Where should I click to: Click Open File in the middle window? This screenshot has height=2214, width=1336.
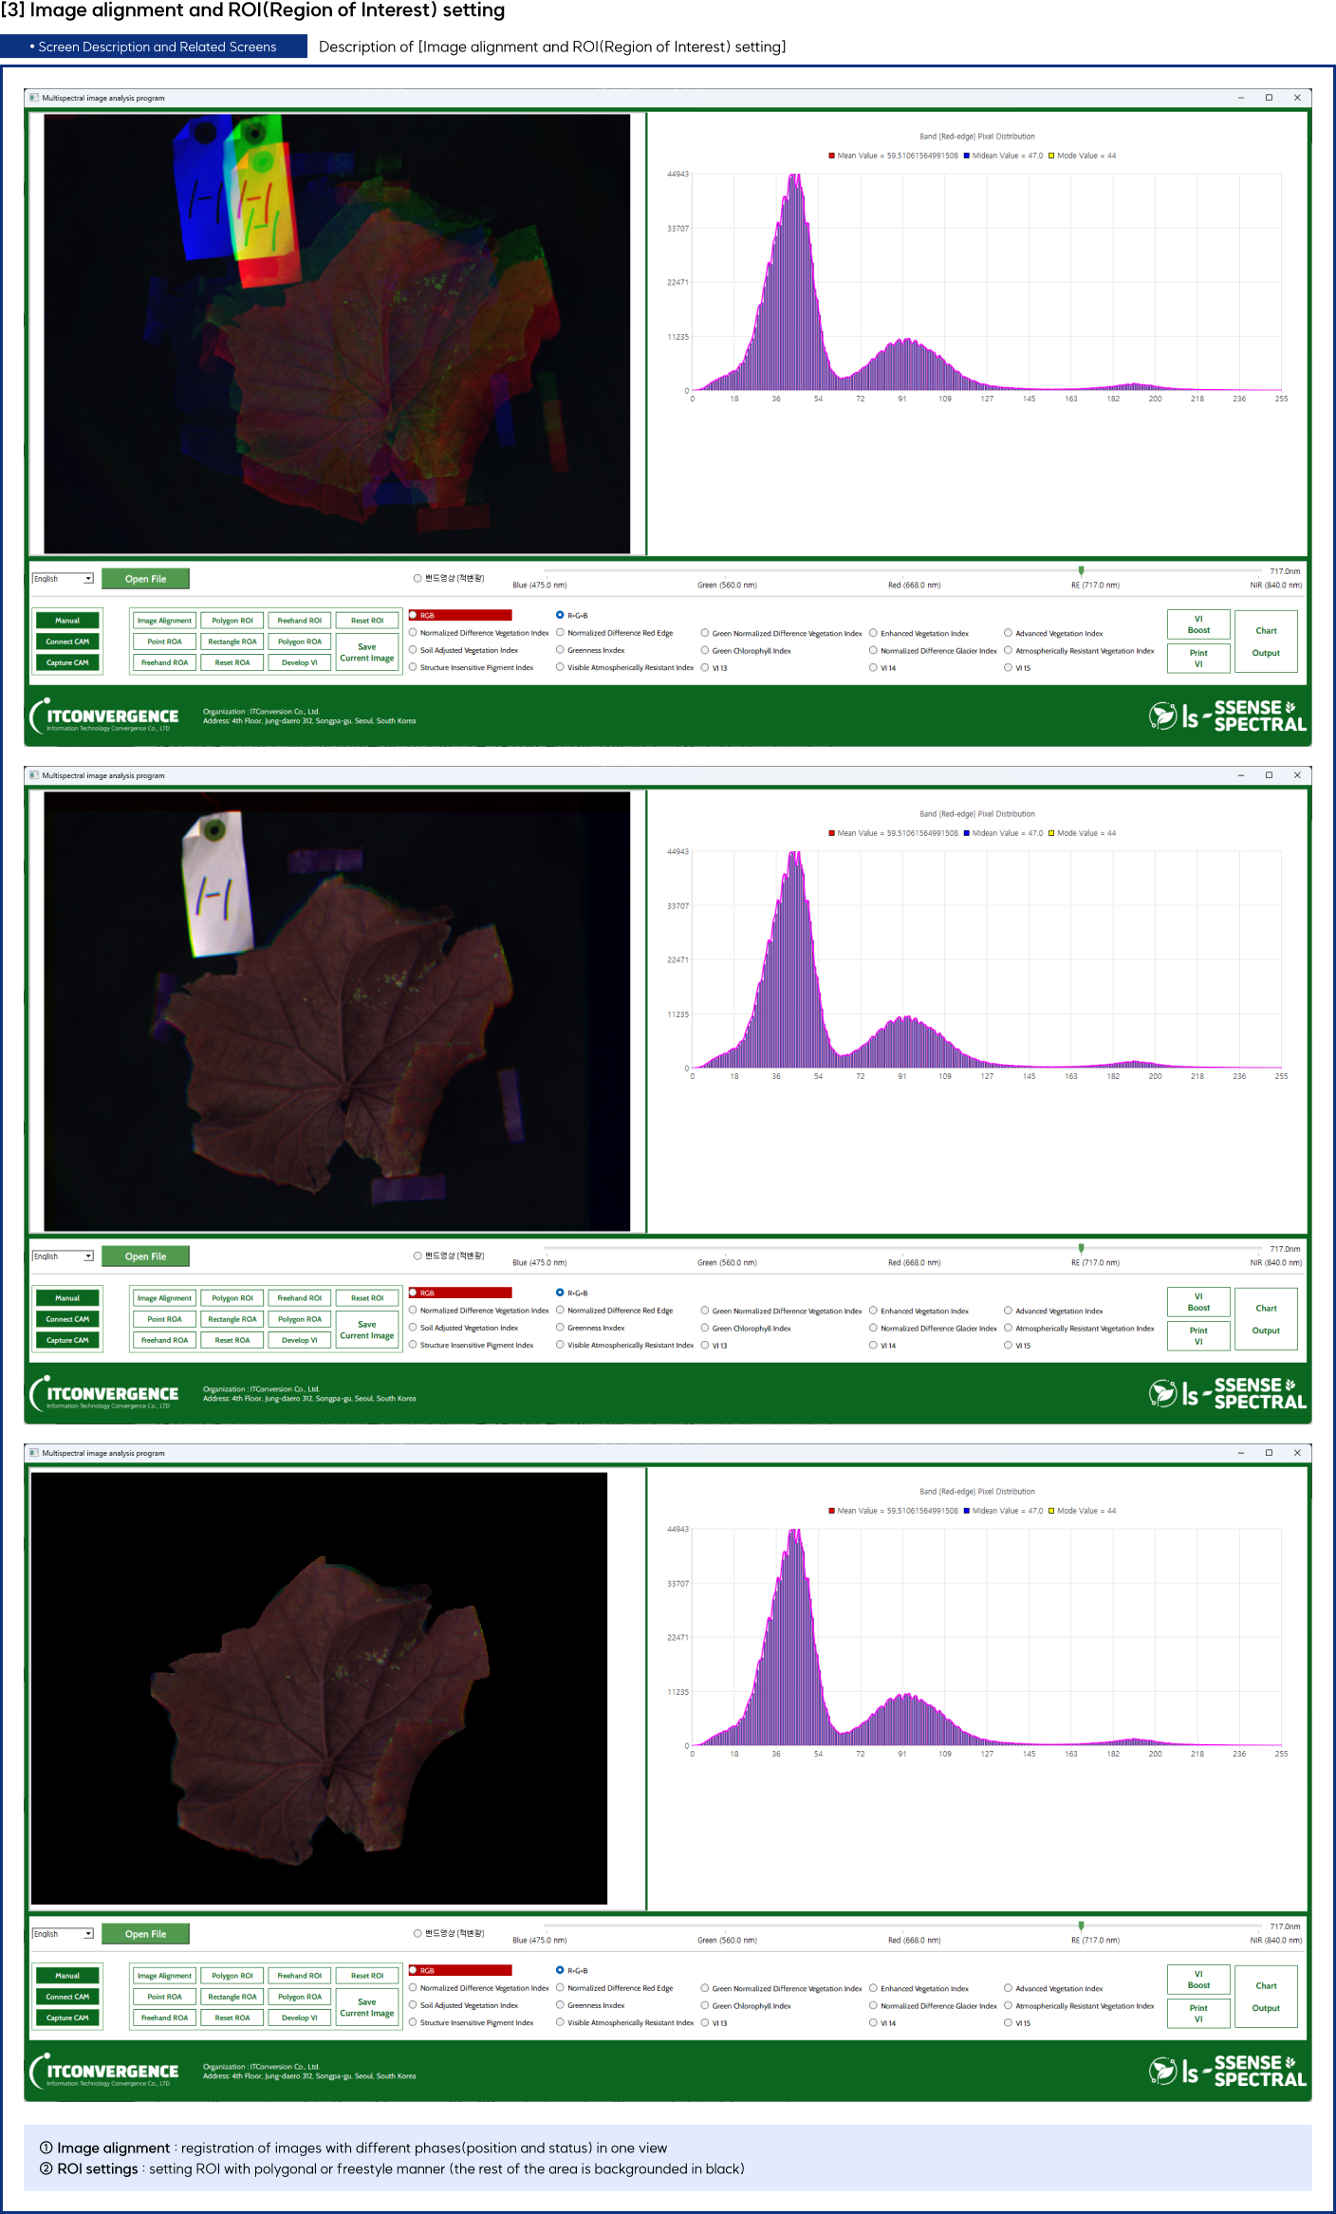click(145, 1256)
